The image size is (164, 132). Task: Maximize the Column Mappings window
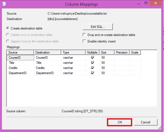(x=146, y=3)
